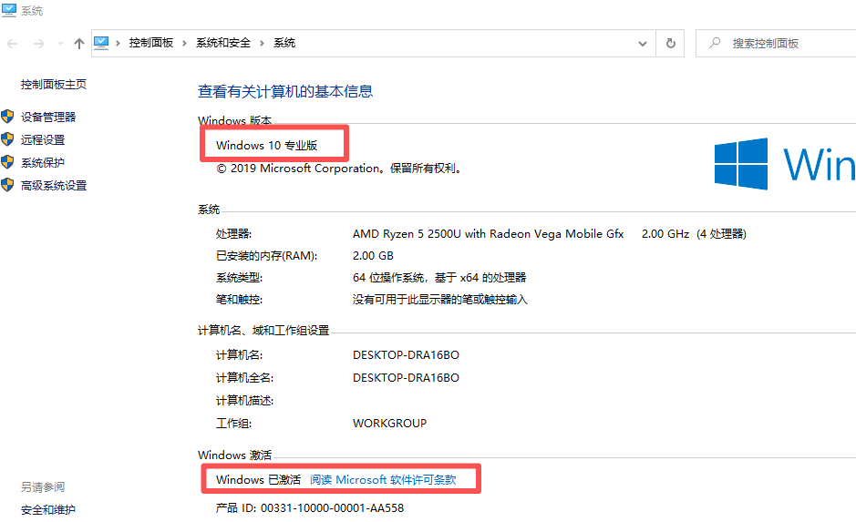
Task: Select the text Windows 10 专业版
Action: (266, 145)
